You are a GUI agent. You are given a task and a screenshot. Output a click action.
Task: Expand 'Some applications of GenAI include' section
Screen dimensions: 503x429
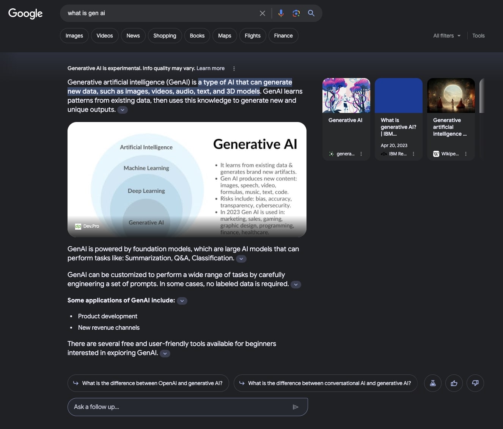[182, 301]
